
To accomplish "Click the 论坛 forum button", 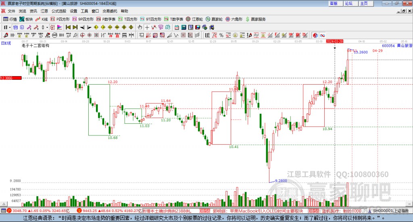I will pos(350,3).
